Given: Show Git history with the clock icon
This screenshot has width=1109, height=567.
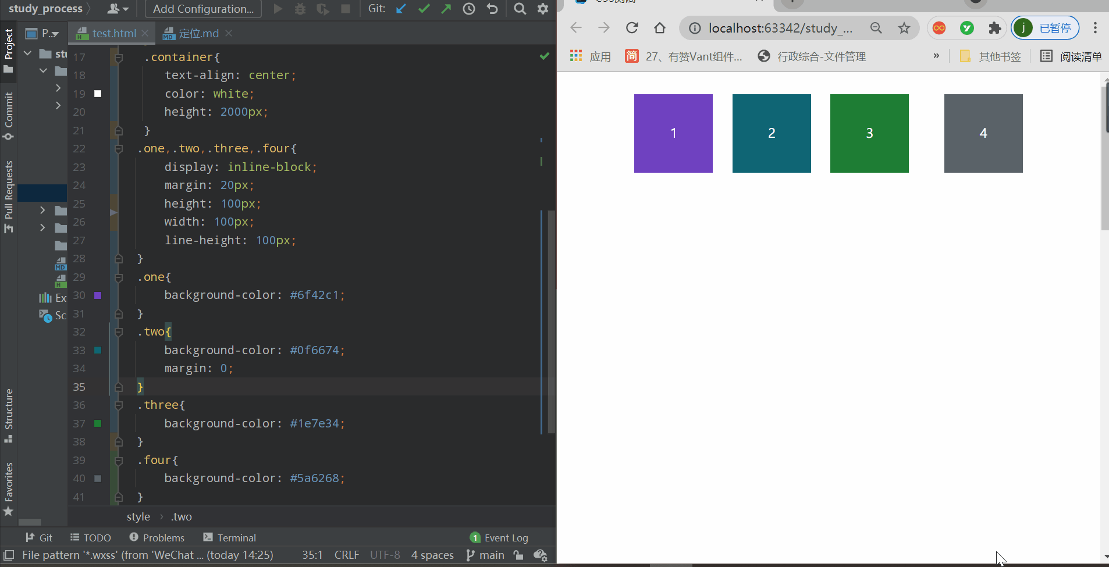Looking at the screenshot, I should (469, 9).
